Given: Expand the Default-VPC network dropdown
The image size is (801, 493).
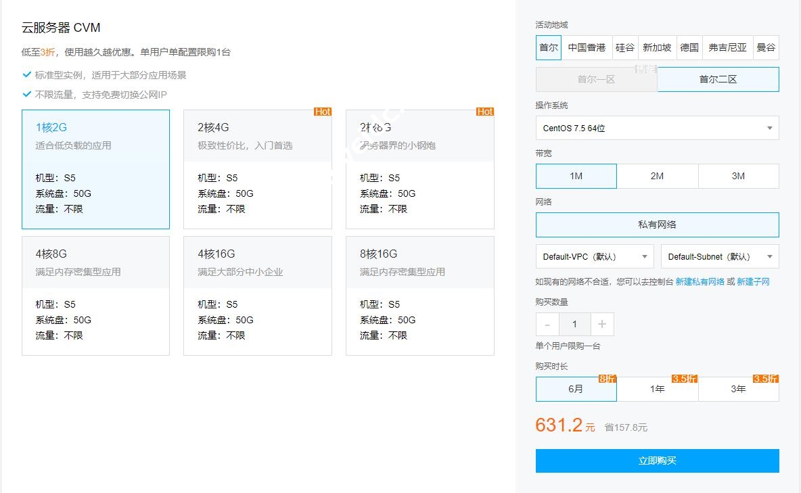Looking at the screenshot, I should pyautogui.click(x=595, y=256).
